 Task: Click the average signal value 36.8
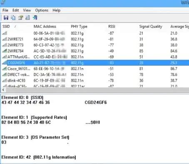[x=174, y=39]
